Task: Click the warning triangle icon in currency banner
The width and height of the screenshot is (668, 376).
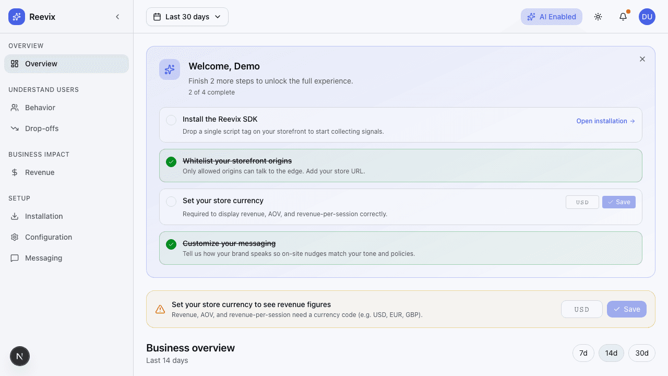Action: [x=160, y=309]
